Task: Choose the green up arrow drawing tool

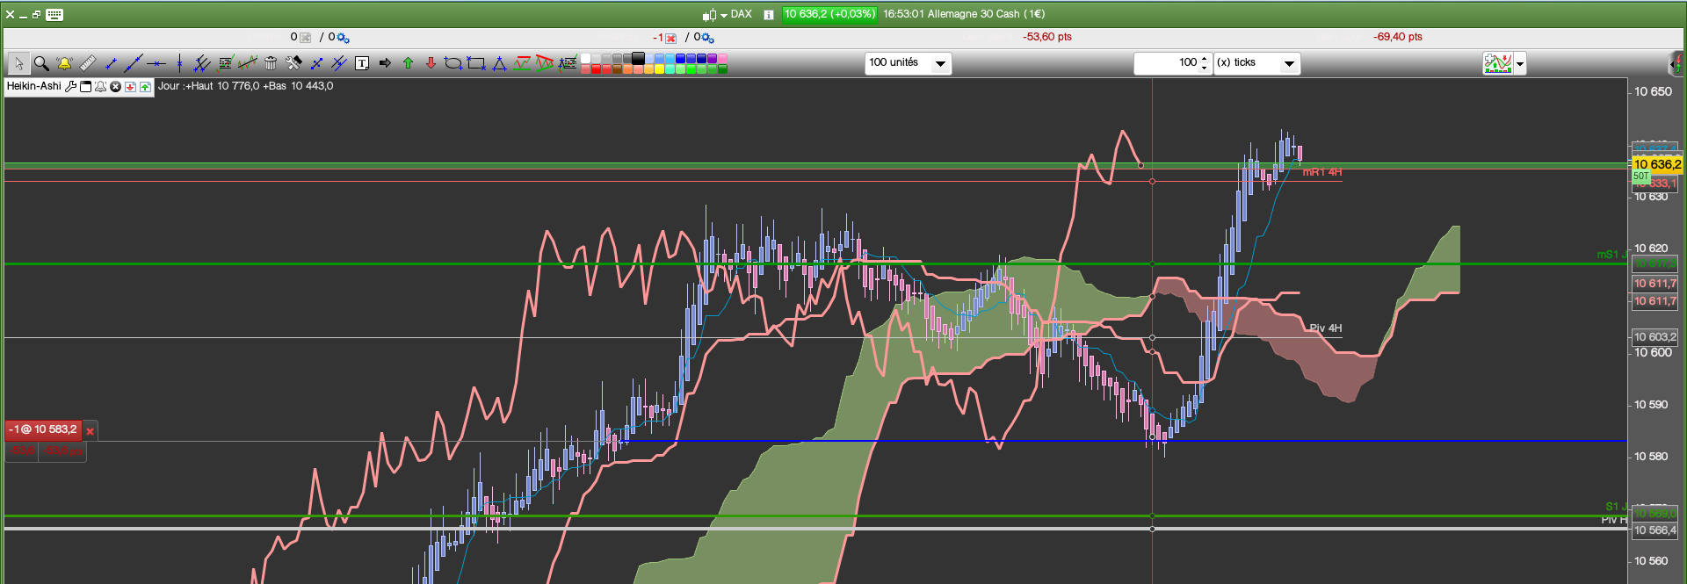Action: [408, 63]
